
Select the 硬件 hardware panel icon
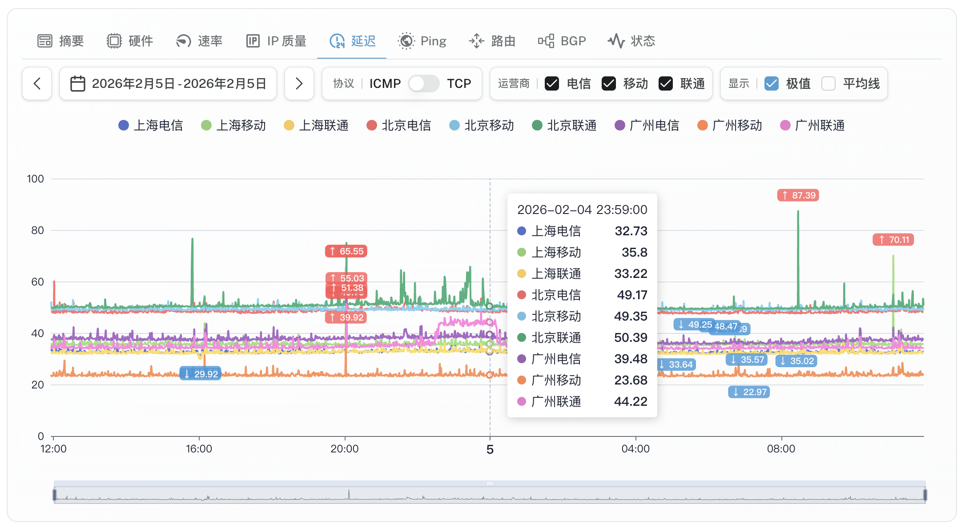coord(114,40)
